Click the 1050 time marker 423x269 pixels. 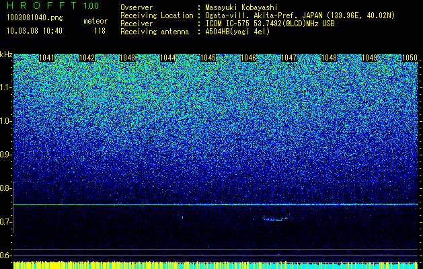pos(410,58)
